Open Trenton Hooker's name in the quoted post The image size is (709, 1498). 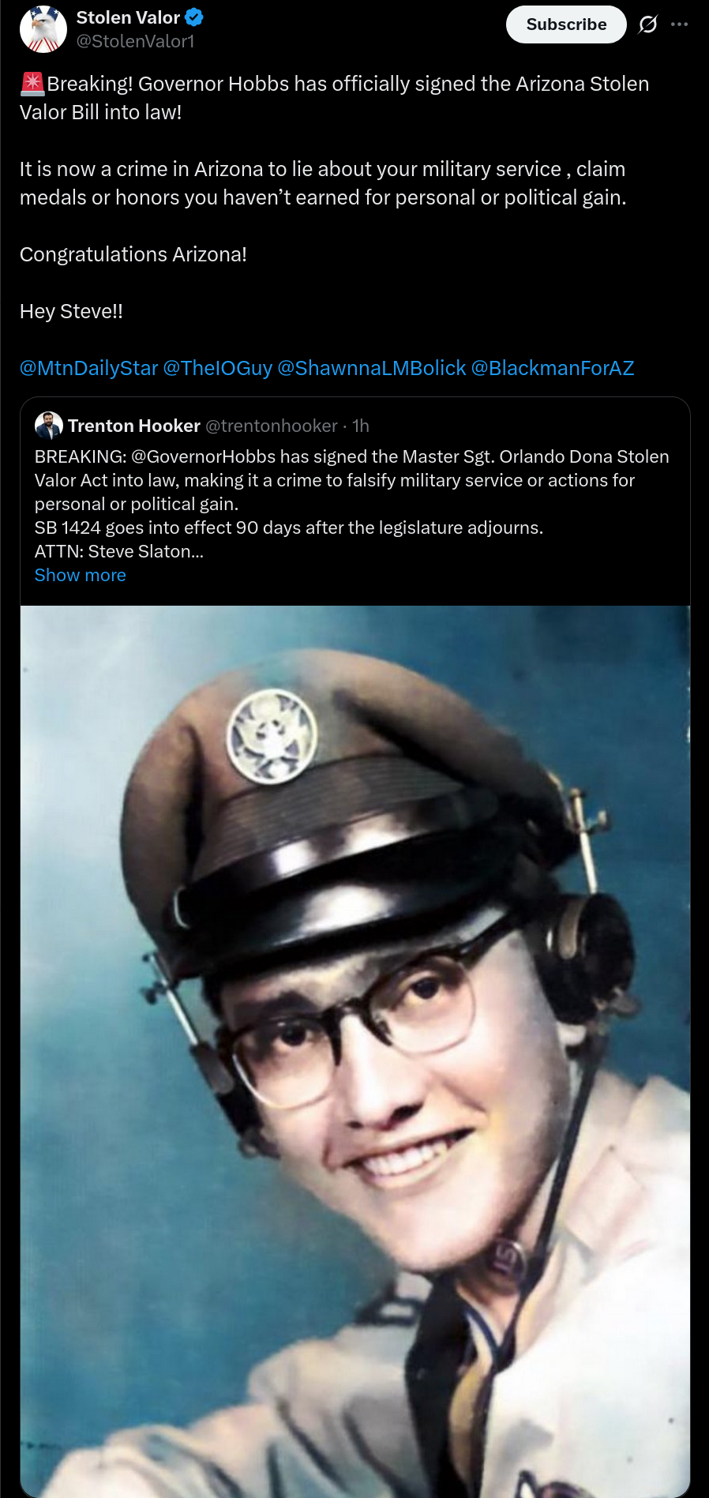click(134, 426)
